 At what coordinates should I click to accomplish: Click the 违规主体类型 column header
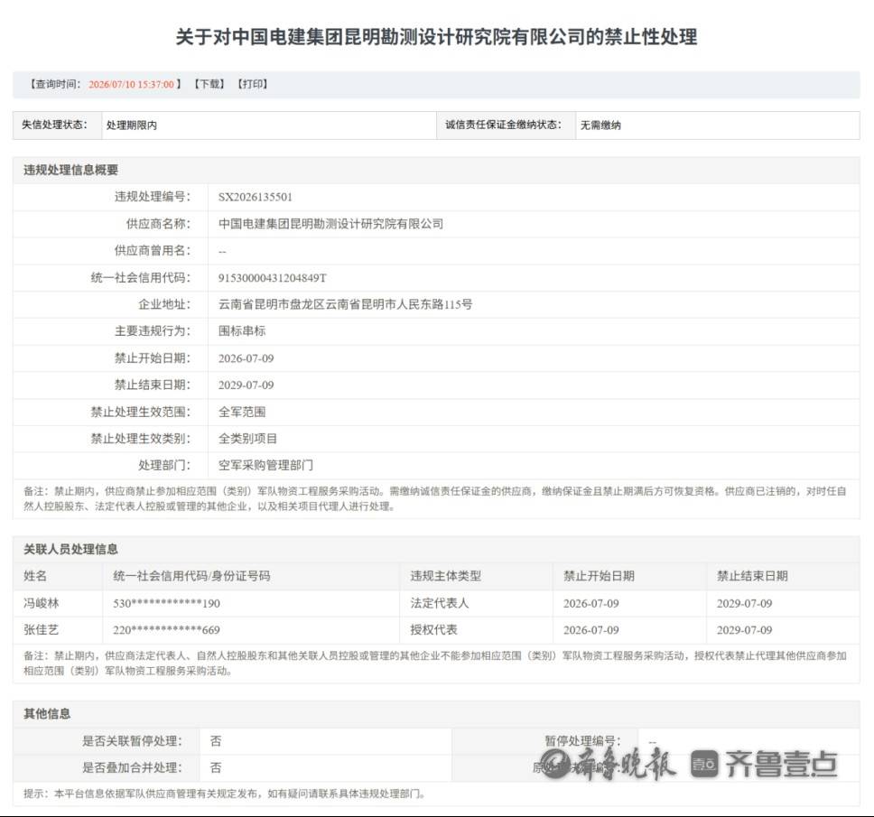pyautogui.click(x=445, y=576)
